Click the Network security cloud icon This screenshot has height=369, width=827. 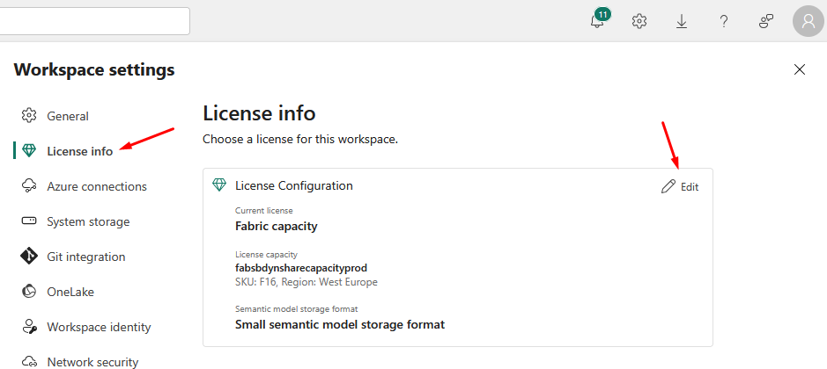28,362
